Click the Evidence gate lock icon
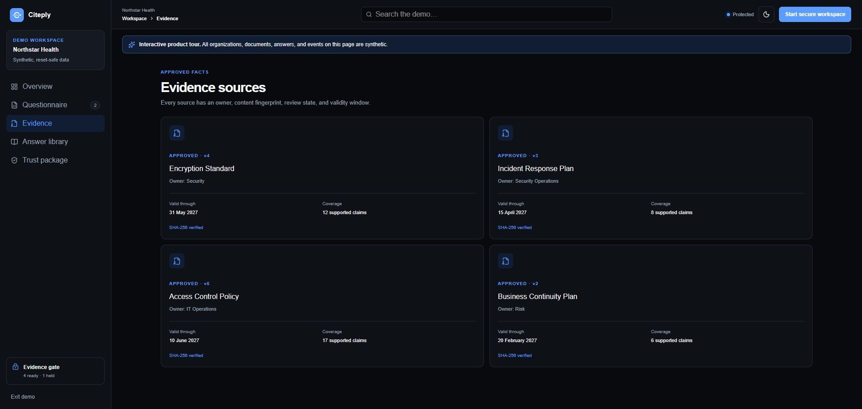 click(x=16, y=367)
